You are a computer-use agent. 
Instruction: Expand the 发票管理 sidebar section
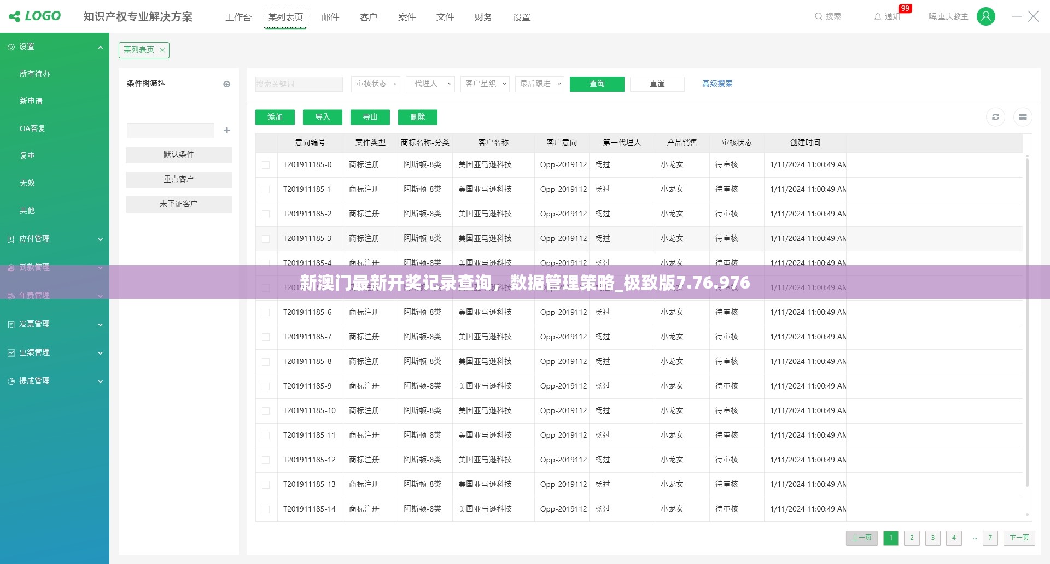coord(100,325)
